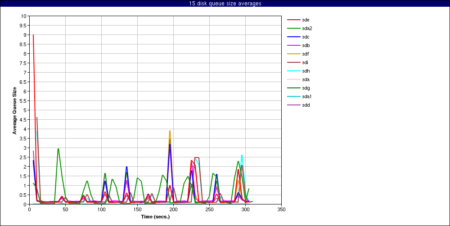Click the y-axis tick label '10'
The height and width of the screenshot is (226, 450).
[x=24, y=16]
